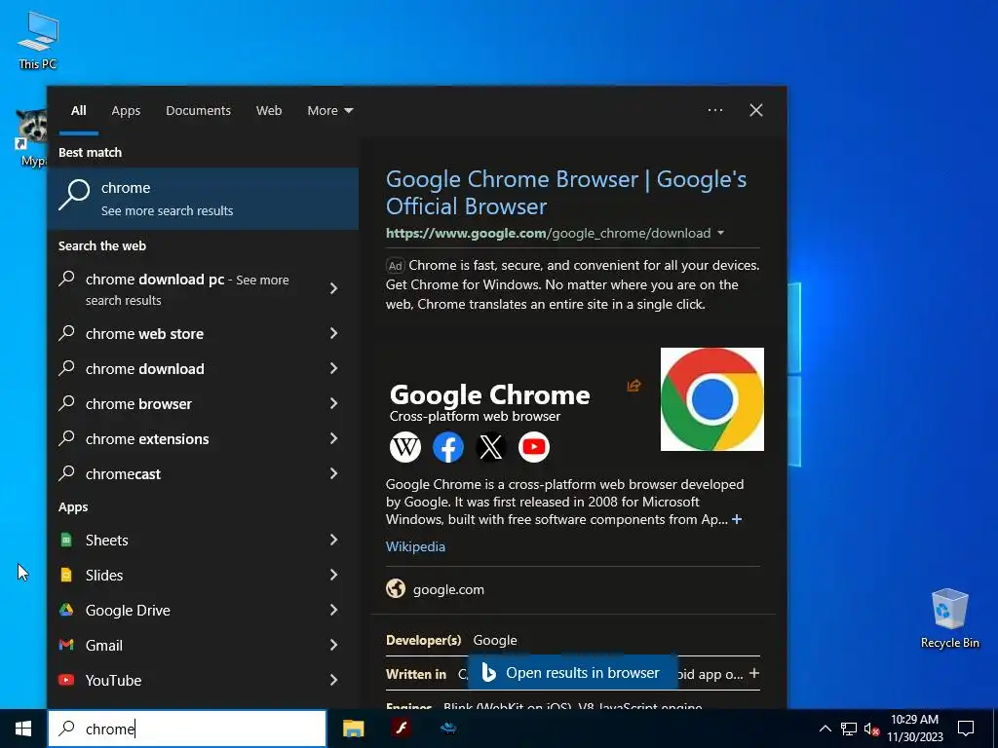
Task: Switch to the All tab
Action: click(x=79, y=111)
